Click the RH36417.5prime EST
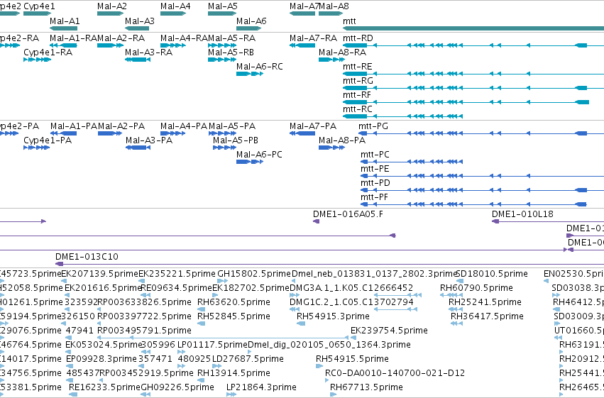604x398 pixels. coord(457,324)
